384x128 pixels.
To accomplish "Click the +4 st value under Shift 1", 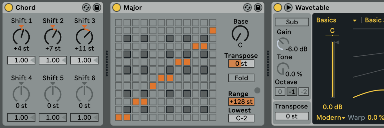I will coord(21,49).
